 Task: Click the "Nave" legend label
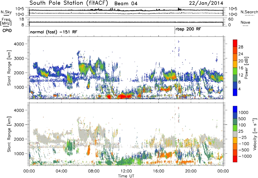tap(245, 22)
